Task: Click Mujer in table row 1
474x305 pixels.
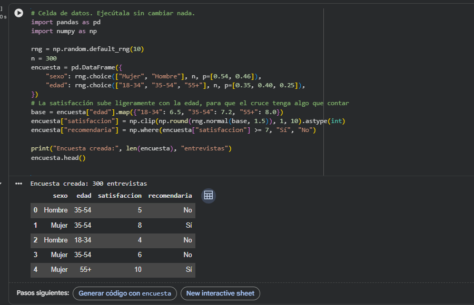Action: coord(59,225)
